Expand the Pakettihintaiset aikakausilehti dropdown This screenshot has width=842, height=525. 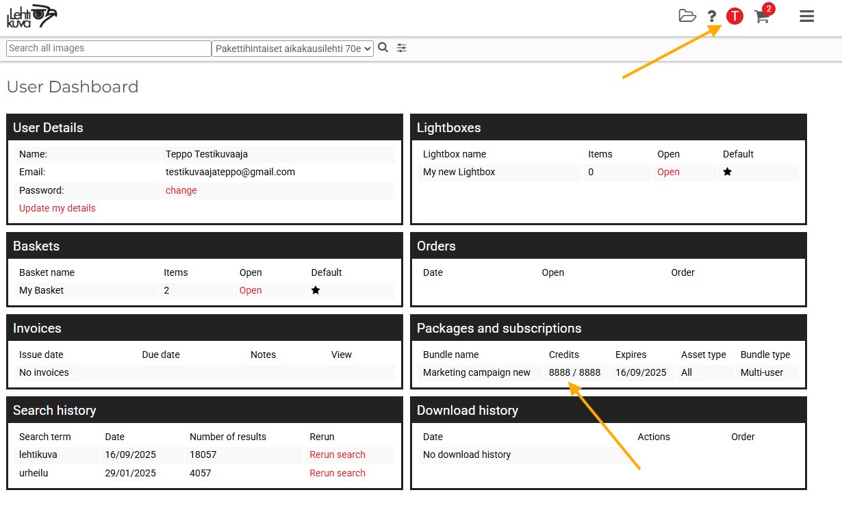(x=292, y=49)
